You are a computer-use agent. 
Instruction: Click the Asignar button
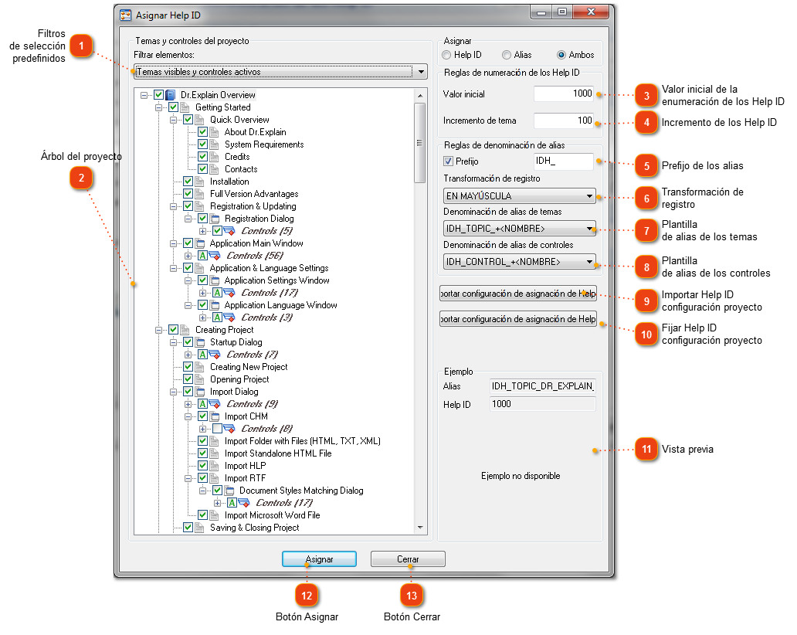319,559
